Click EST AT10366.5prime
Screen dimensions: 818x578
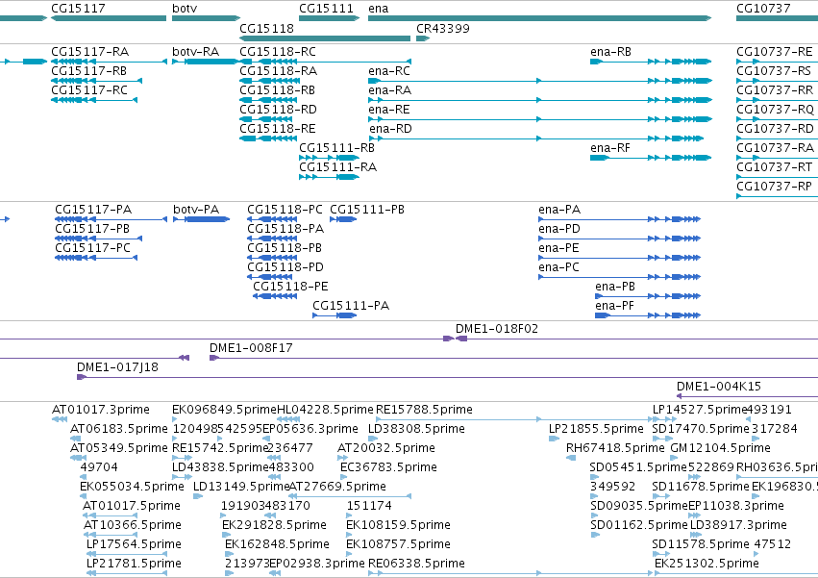132,525
